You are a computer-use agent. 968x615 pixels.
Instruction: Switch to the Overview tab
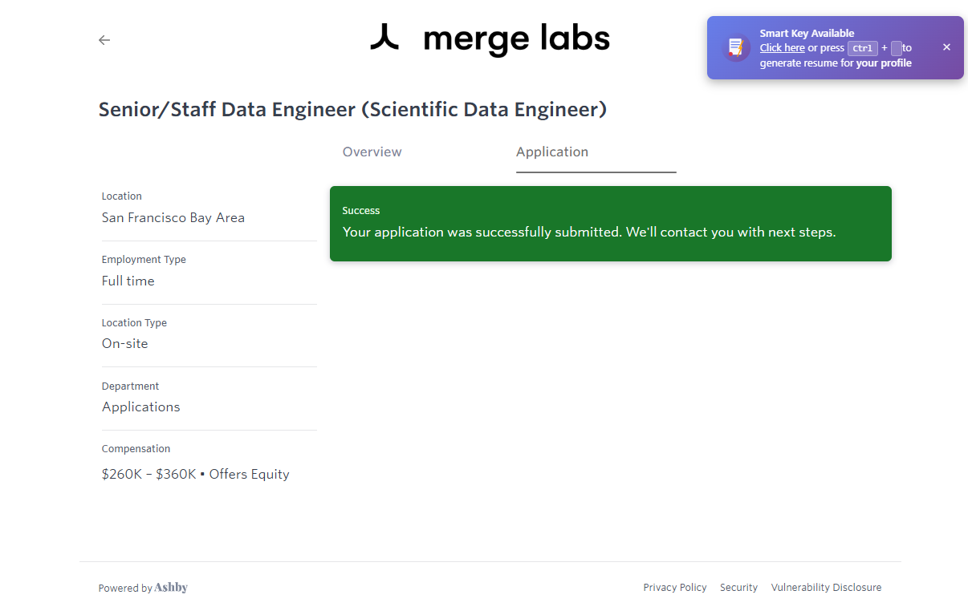click(x=372, y=152)
